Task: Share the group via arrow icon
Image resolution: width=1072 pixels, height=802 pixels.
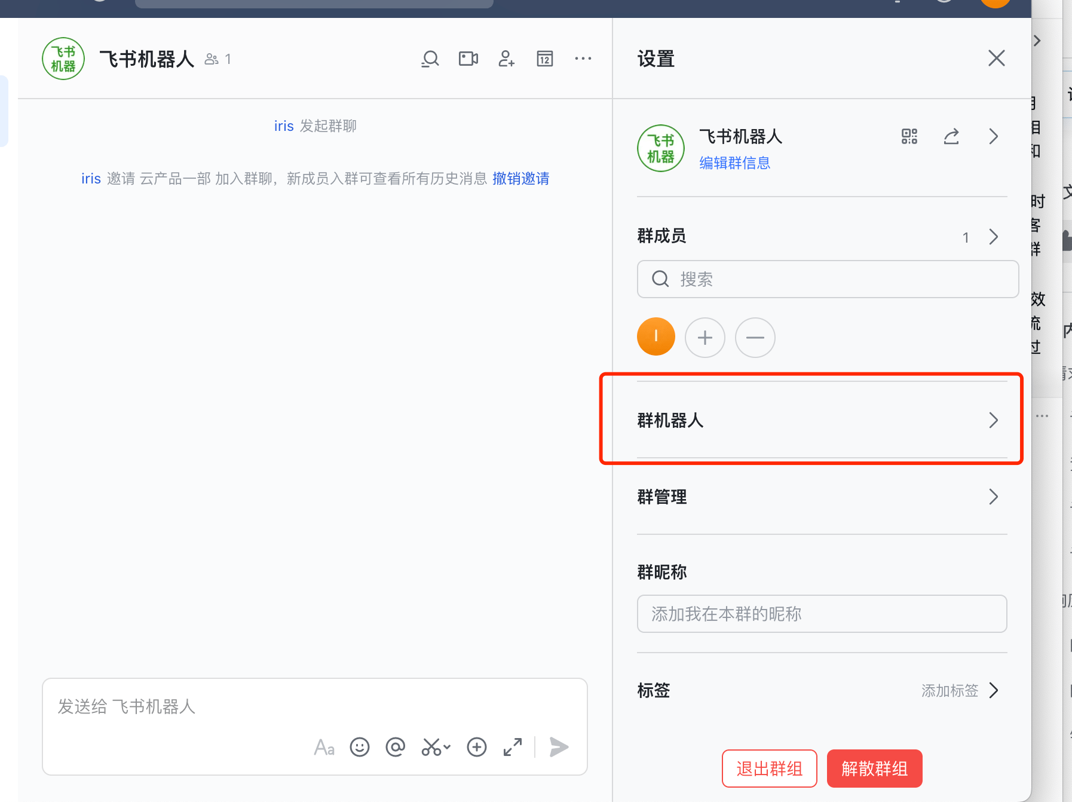Action: pyautogui.click(x=951, y=136)
